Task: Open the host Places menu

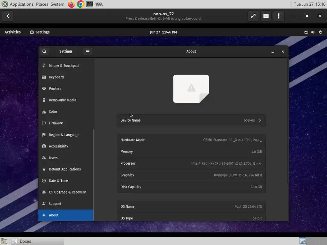Action: [x=42, y=4]
